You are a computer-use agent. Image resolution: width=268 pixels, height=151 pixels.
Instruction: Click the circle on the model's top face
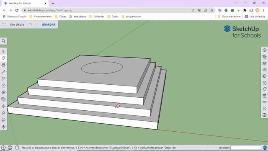(102, 68)
